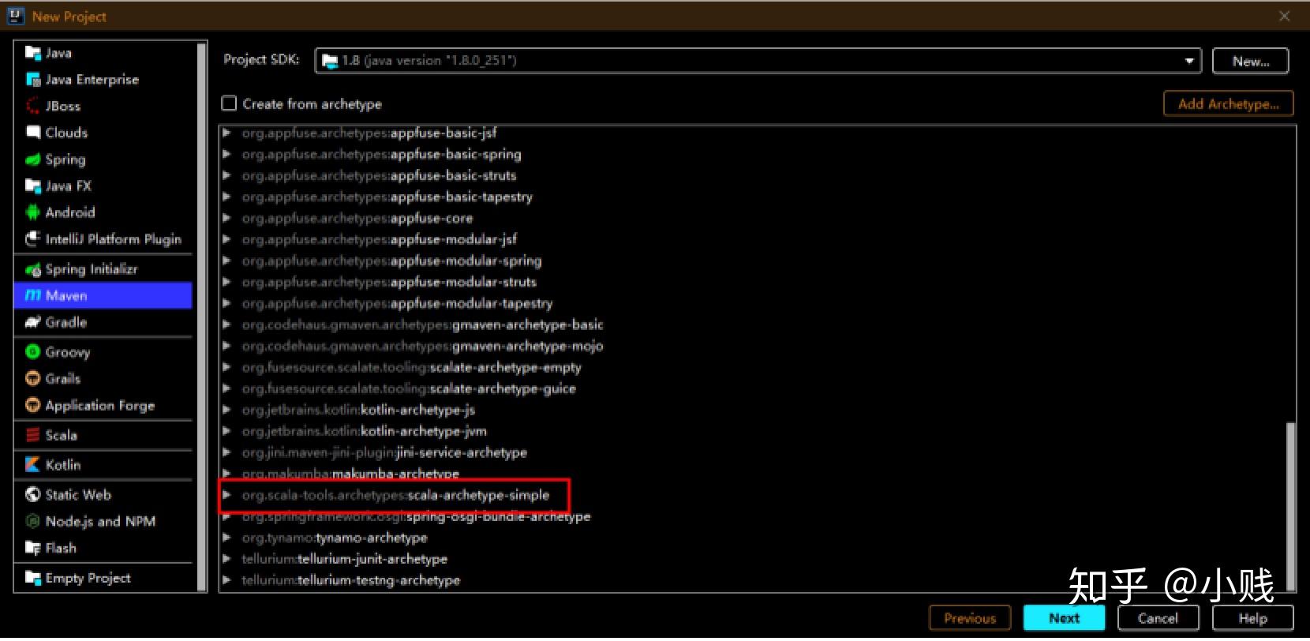The height and width of the screenshot is (641, 1310).
Task: Click the archetype list vertical scrollbar
Action: [1291, 505]
